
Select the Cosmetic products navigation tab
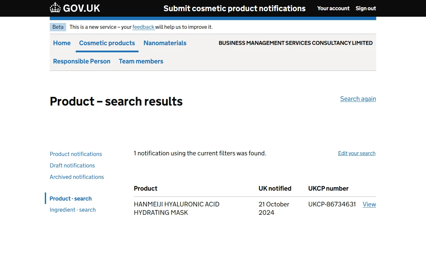[107, 43]
